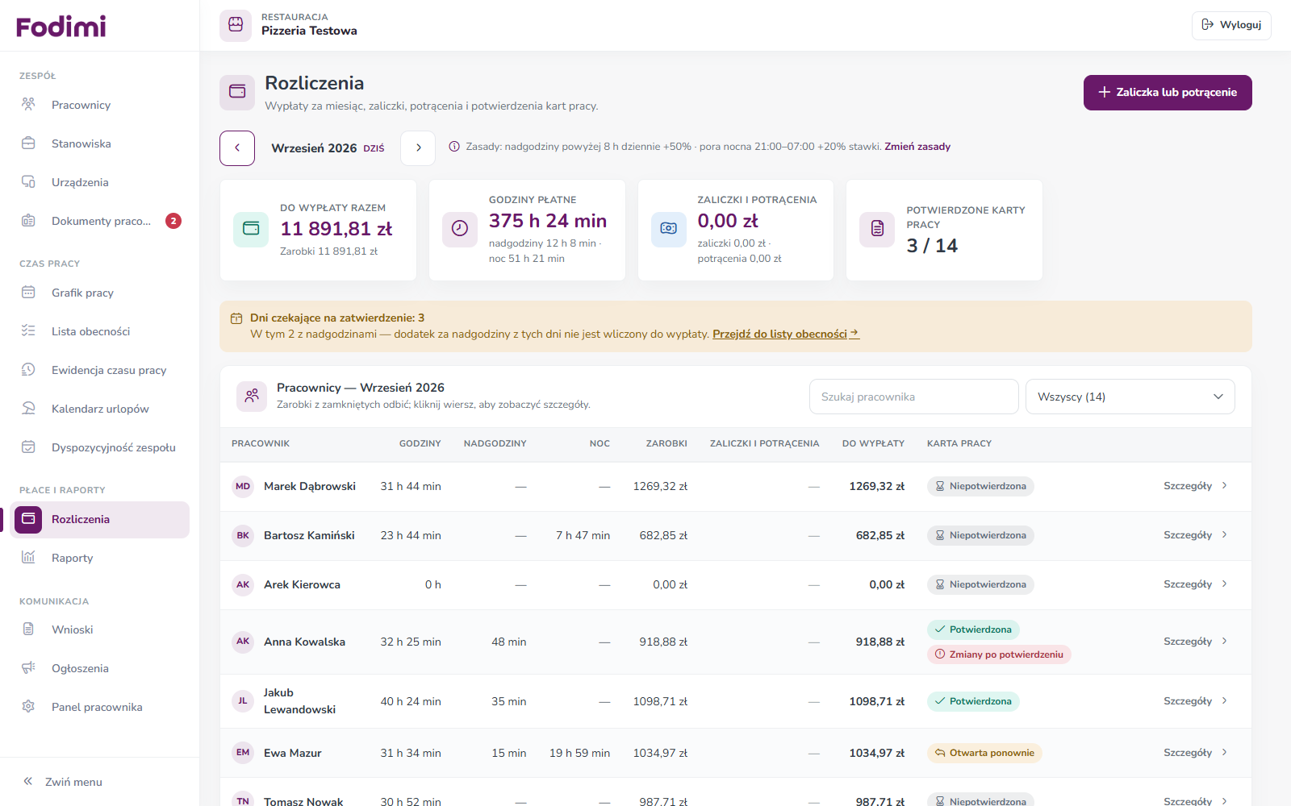Click the Kalendarz urlopów icon
This screenshot has height=806, width=1291.
(x=28, y=409)
